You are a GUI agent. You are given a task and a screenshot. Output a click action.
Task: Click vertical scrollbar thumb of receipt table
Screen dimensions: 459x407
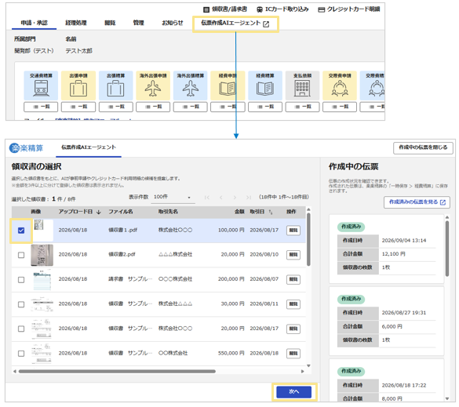(x=308, y=239)
